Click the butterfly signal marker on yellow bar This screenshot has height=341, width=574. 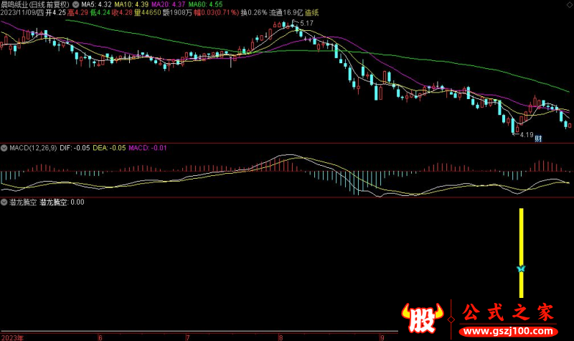(522, 268)
